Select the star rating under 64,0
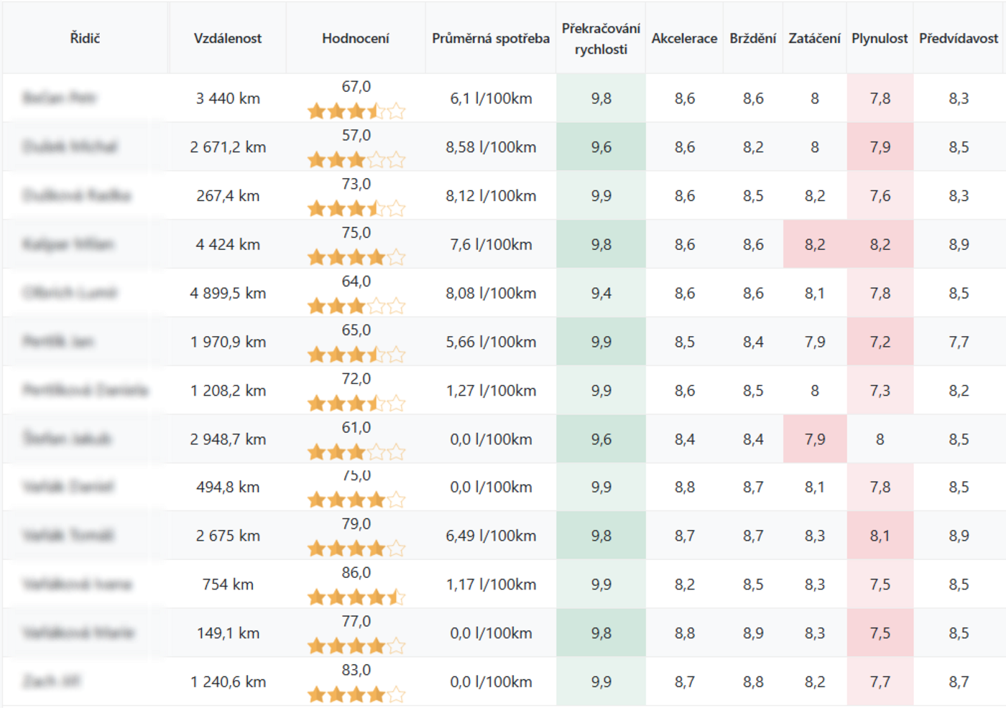Image resolution: width=1006 pixels, height=708 pixels. pos(356,307)
